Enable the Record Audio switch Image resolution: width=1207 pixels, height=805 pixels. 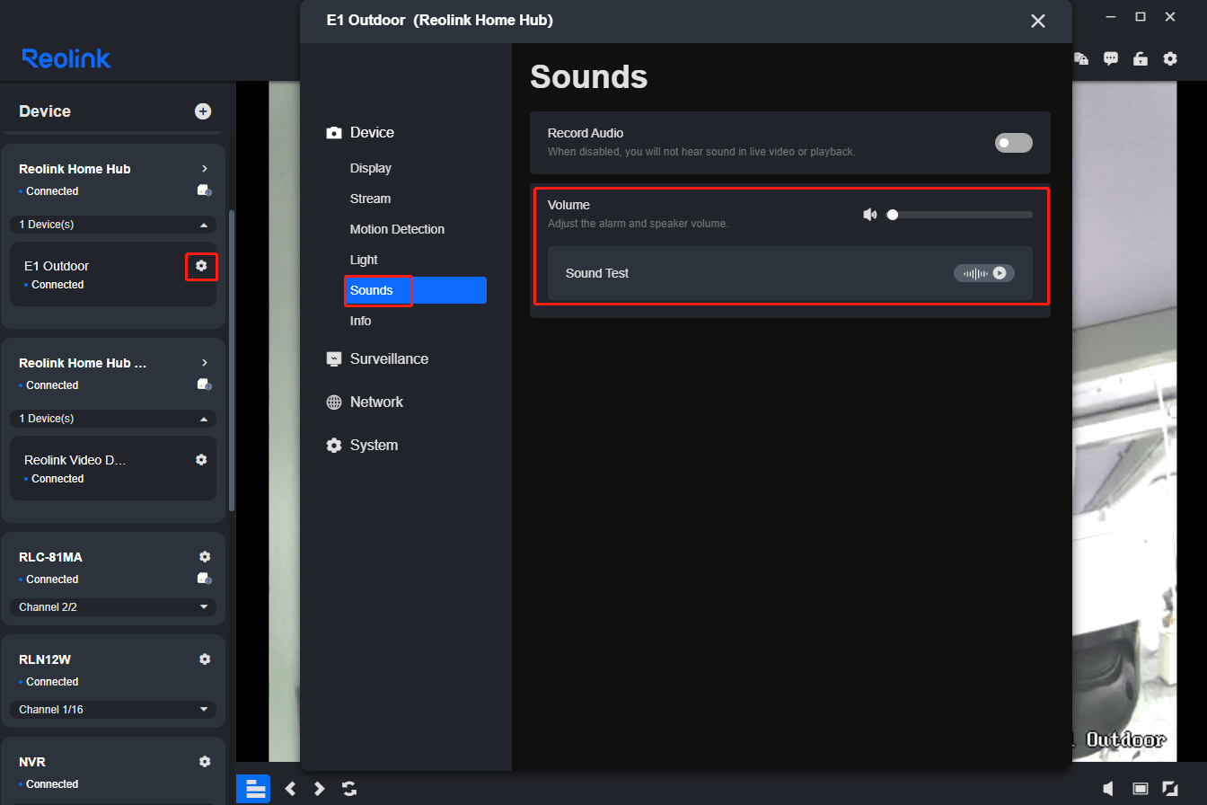(1014, 143)
